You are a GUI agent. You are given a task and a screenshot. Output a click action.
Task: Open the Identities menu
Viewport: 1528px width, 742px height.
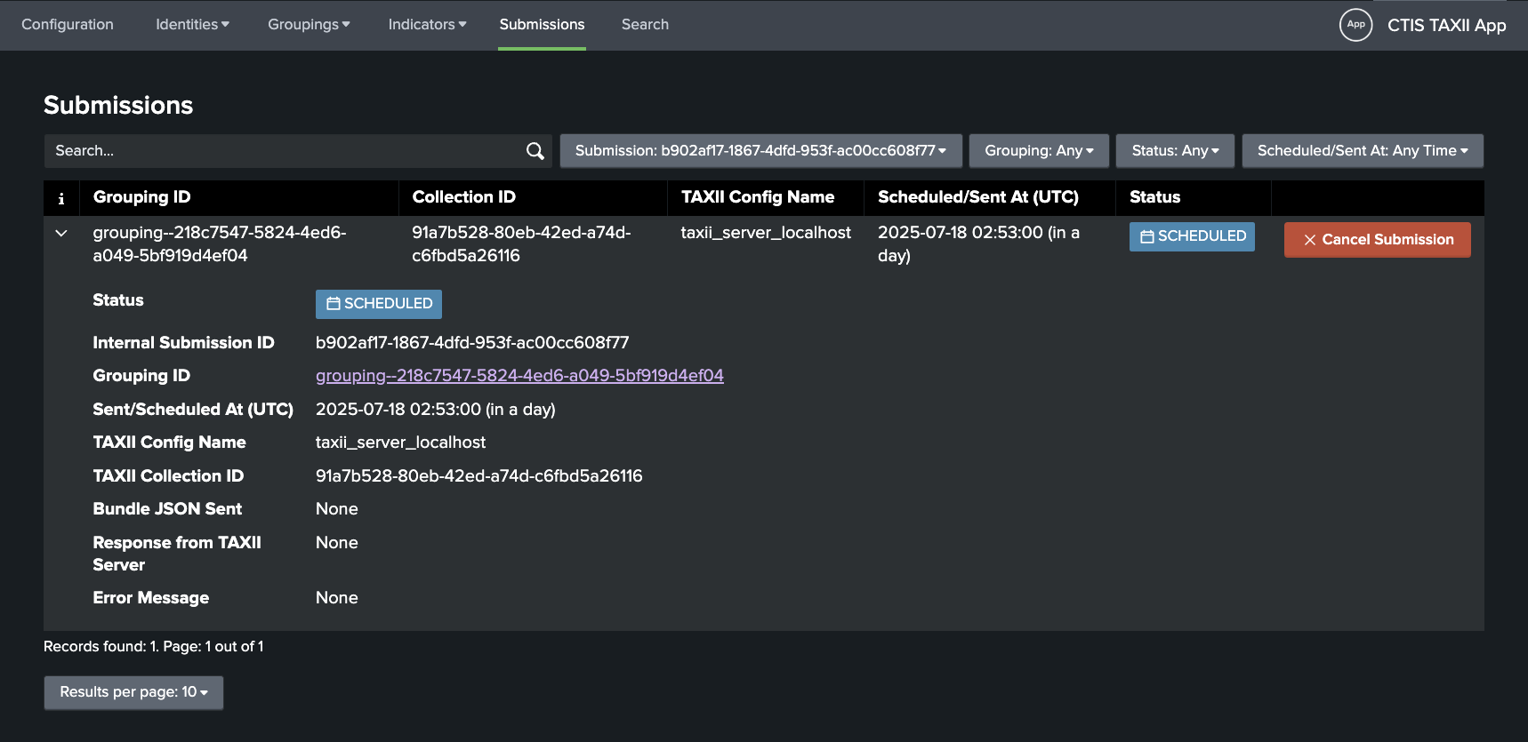pos(192,25)
